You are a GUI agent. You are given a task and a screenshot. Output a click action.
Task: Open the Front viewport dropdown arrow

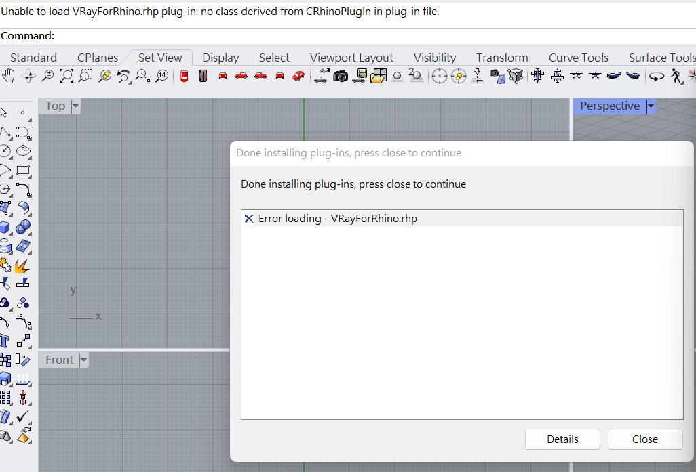[83, 360]
